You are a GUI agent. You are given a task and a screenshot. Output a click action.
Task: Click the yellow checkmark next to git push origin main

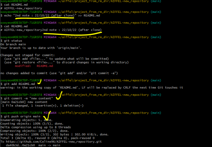click(x=47, y=116)
